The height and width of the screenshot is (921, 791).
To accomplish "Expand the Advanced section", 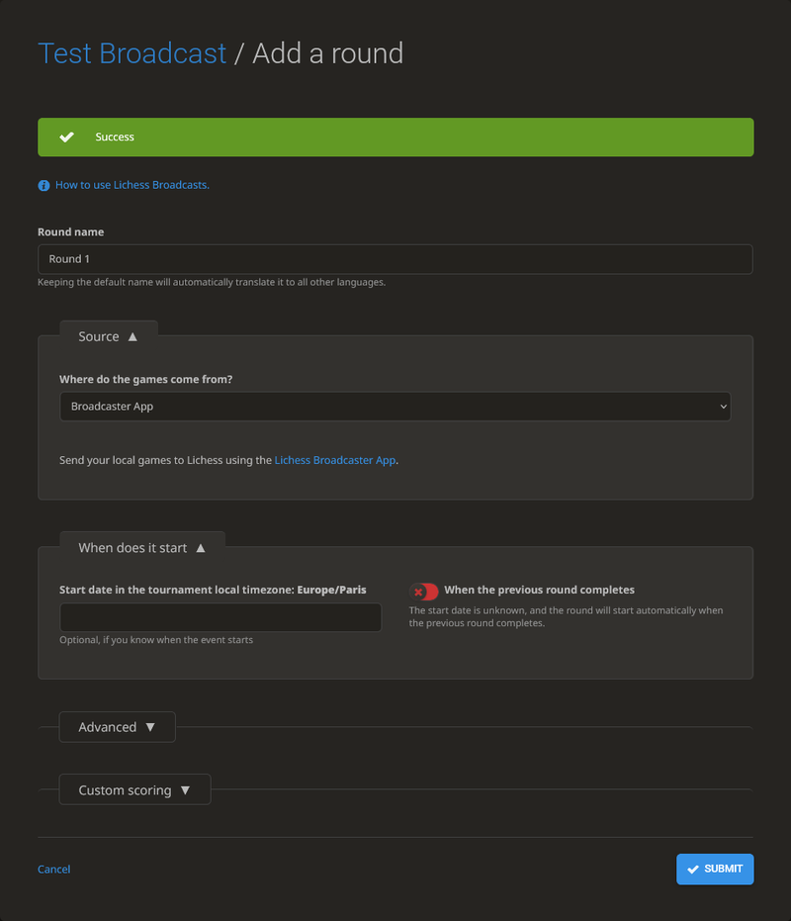I will click(117, 727).
